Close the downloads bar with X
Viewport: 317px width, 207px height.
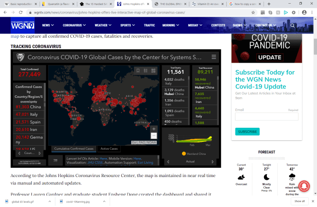tap(313, 201)
